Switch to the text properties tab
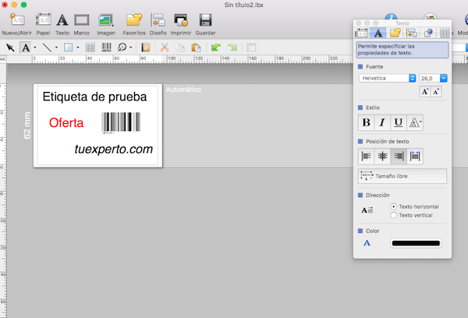This screenshot has width=468, height=318. click(x=378, y=33)
